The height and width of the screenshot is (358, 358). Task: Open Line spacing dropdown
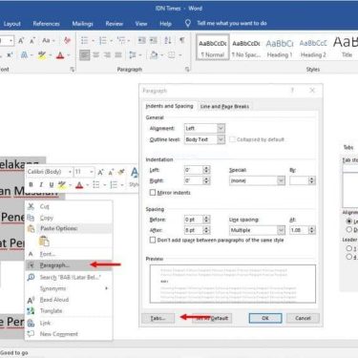[x=281, y=230]
